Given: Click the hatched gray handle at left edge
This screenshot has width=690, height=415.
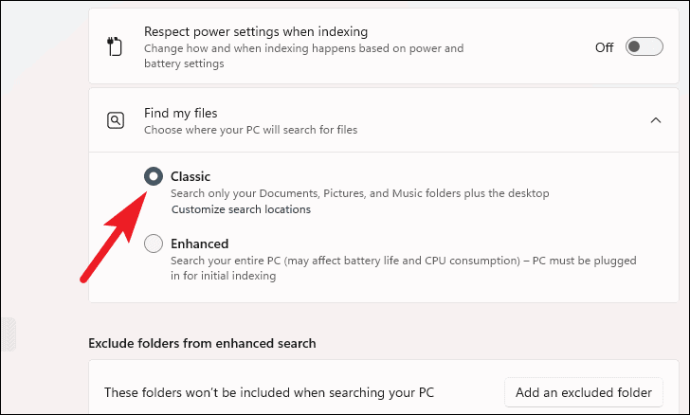Looking at the screenshot, I should click(x=9, y=334).
